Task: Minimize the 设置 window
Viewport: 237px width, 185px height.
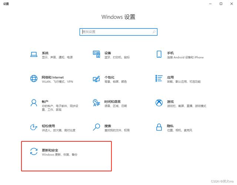Action: 210,4
